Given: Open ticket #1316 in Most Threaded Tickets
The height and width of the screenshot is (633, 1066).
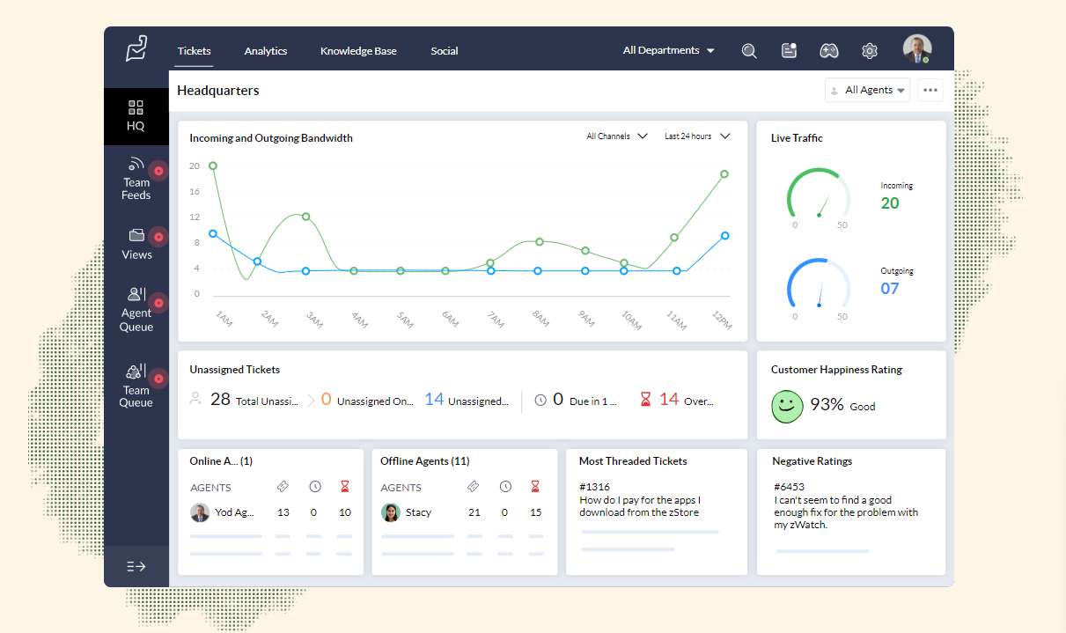Looking at the screenshot, I should (x=594, y=487).
